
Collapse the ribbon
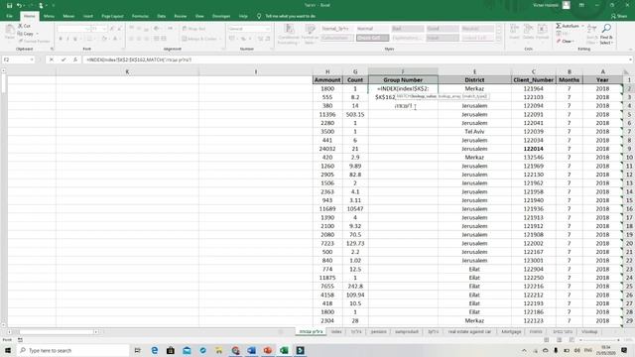click(x=631, y=49)
